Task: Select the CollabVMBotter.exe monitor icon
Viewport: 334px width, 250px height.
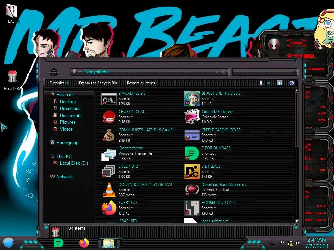Action: [192, 117]
